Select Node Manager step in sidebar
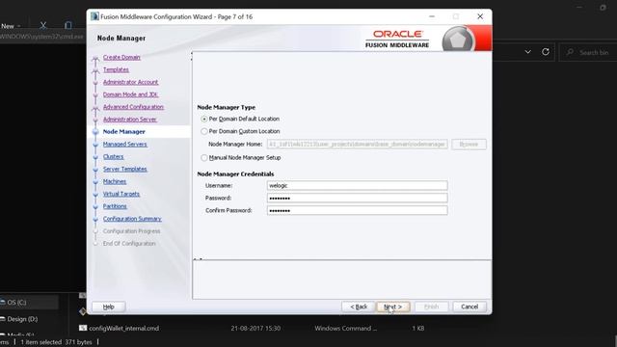Screen dimensions: 617x347 pos(124,132)
